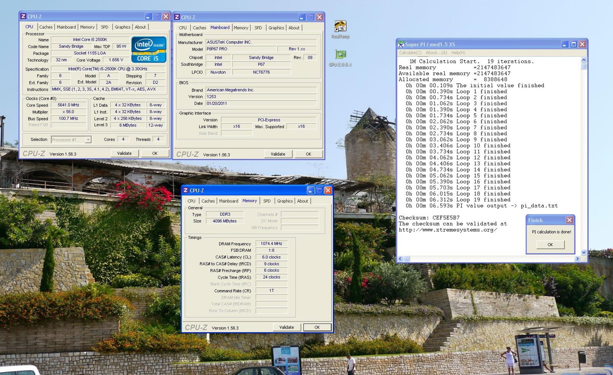The image size is (613, 375).
Task: Click the Core Speed value 5641.0 MHz
Action: (68, 105)
